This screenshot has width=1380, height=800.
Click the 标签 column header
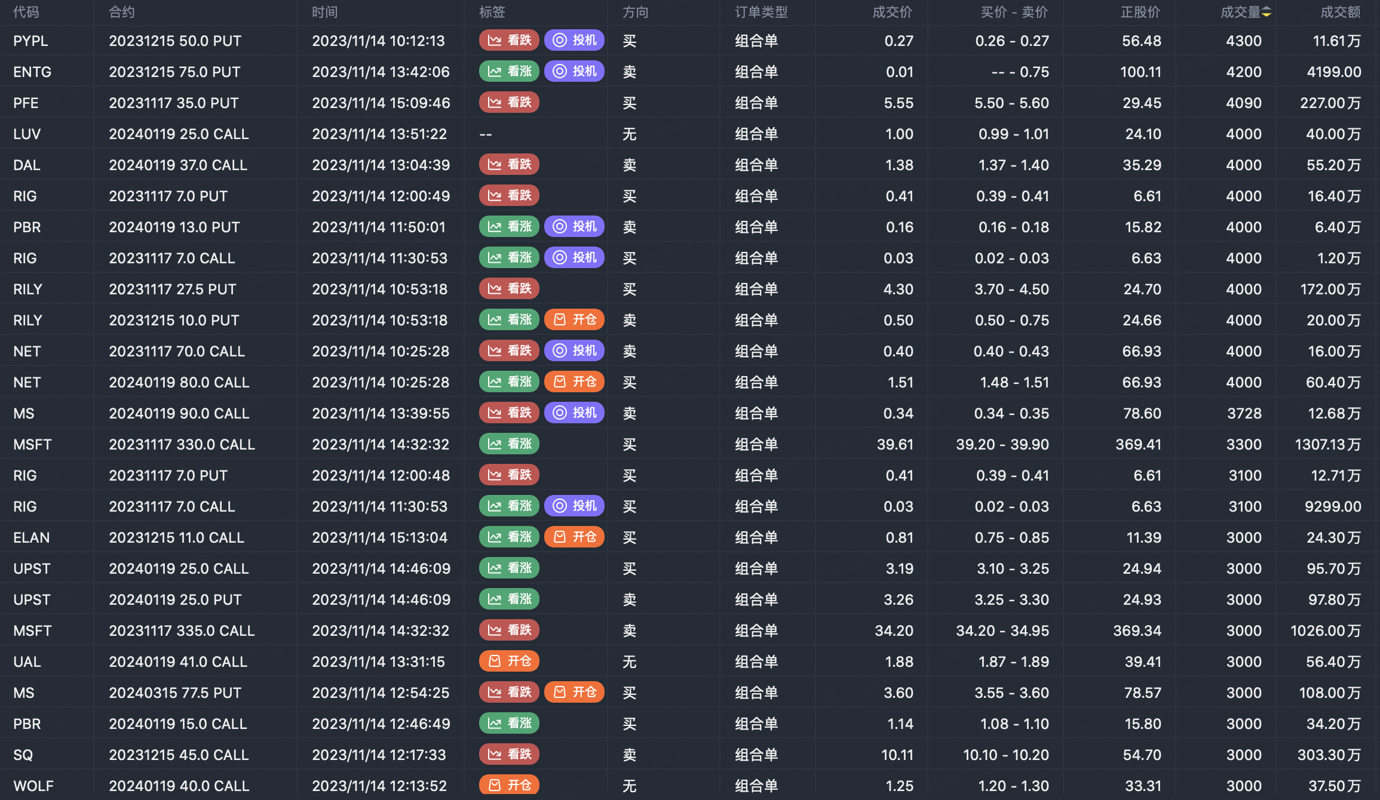tap(492, 12)
